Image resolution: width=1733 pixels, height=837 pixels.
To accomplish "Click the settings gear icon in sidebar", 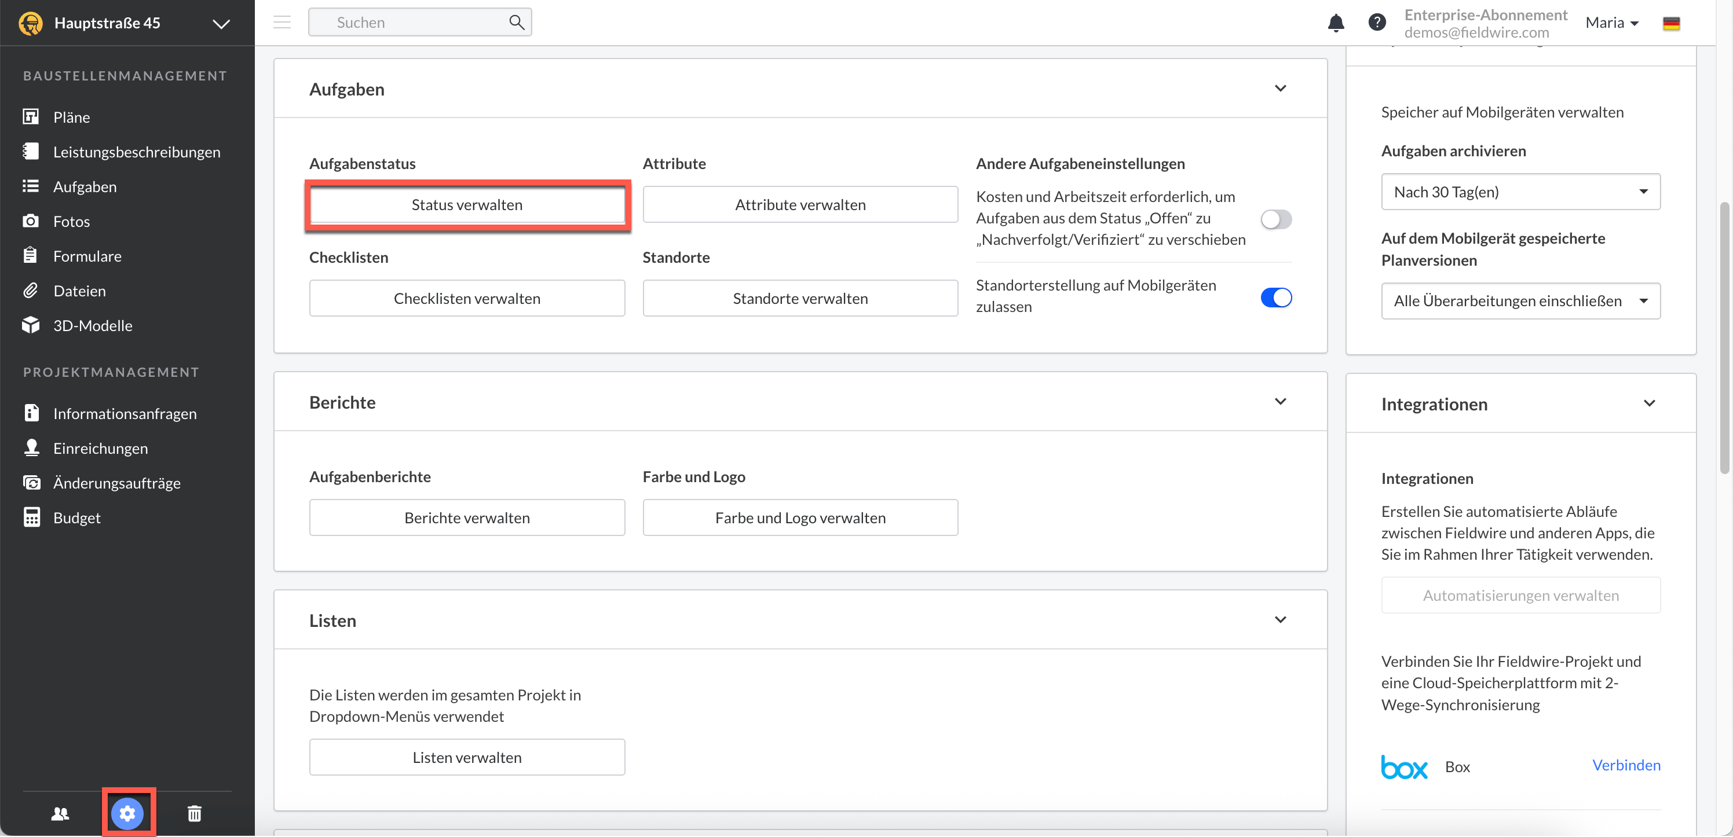I will [128, 813].
